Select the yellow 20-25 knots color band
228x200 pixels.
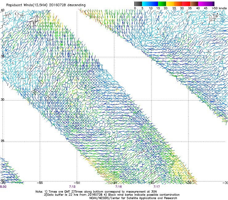[170, 4]
